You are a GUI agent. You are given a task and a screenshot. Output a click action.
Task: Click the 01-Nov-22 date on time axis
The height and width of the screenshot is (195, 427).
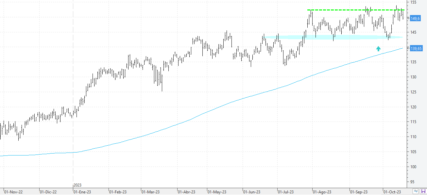[x=12, y=192]
